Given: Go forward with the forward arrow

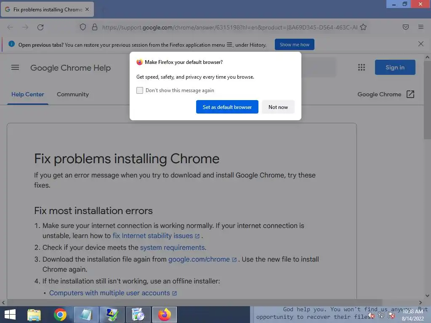Looking at the screenshot, I should point(25,27).
